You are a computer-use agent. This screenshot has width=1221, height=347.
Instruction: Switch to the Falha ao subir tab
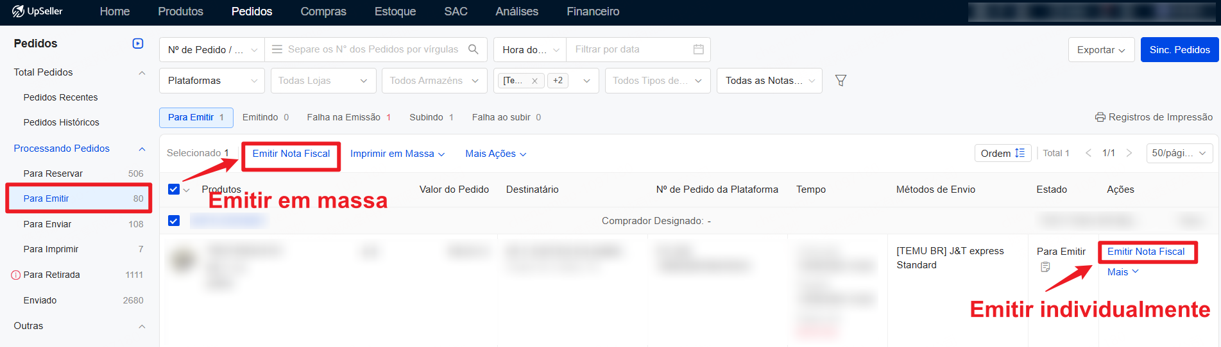[x=506, y=117]
